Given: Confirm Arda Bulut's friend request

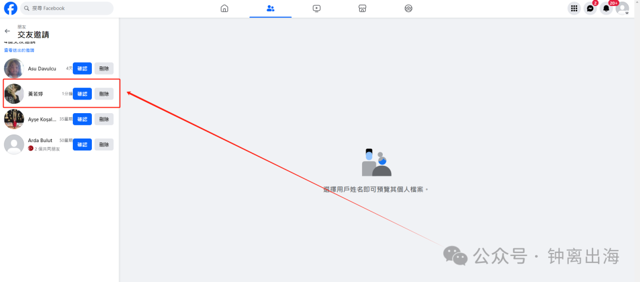Looking at the screenshot, I should point(82,145).
